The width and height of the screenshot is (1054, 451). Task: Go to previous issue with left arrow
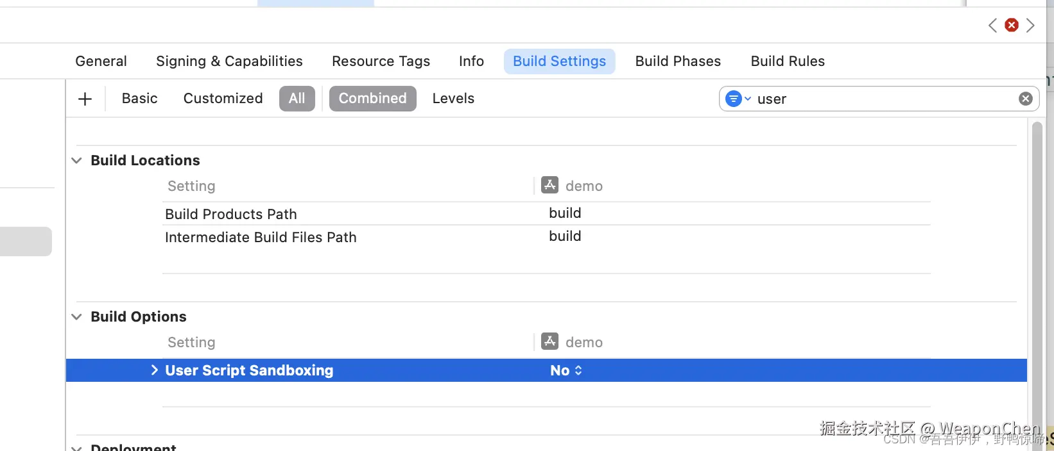coord(993,25)
